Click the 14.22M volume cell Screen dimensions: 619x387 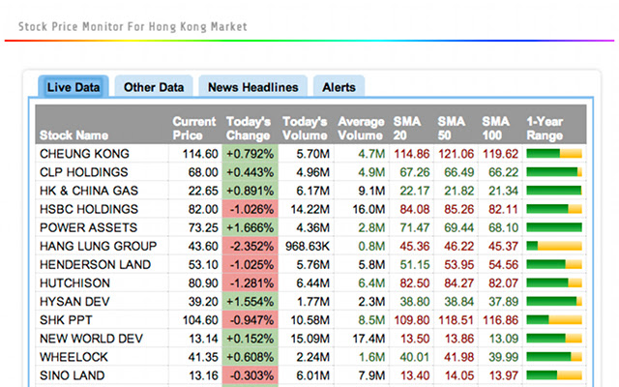pos(307,209)
